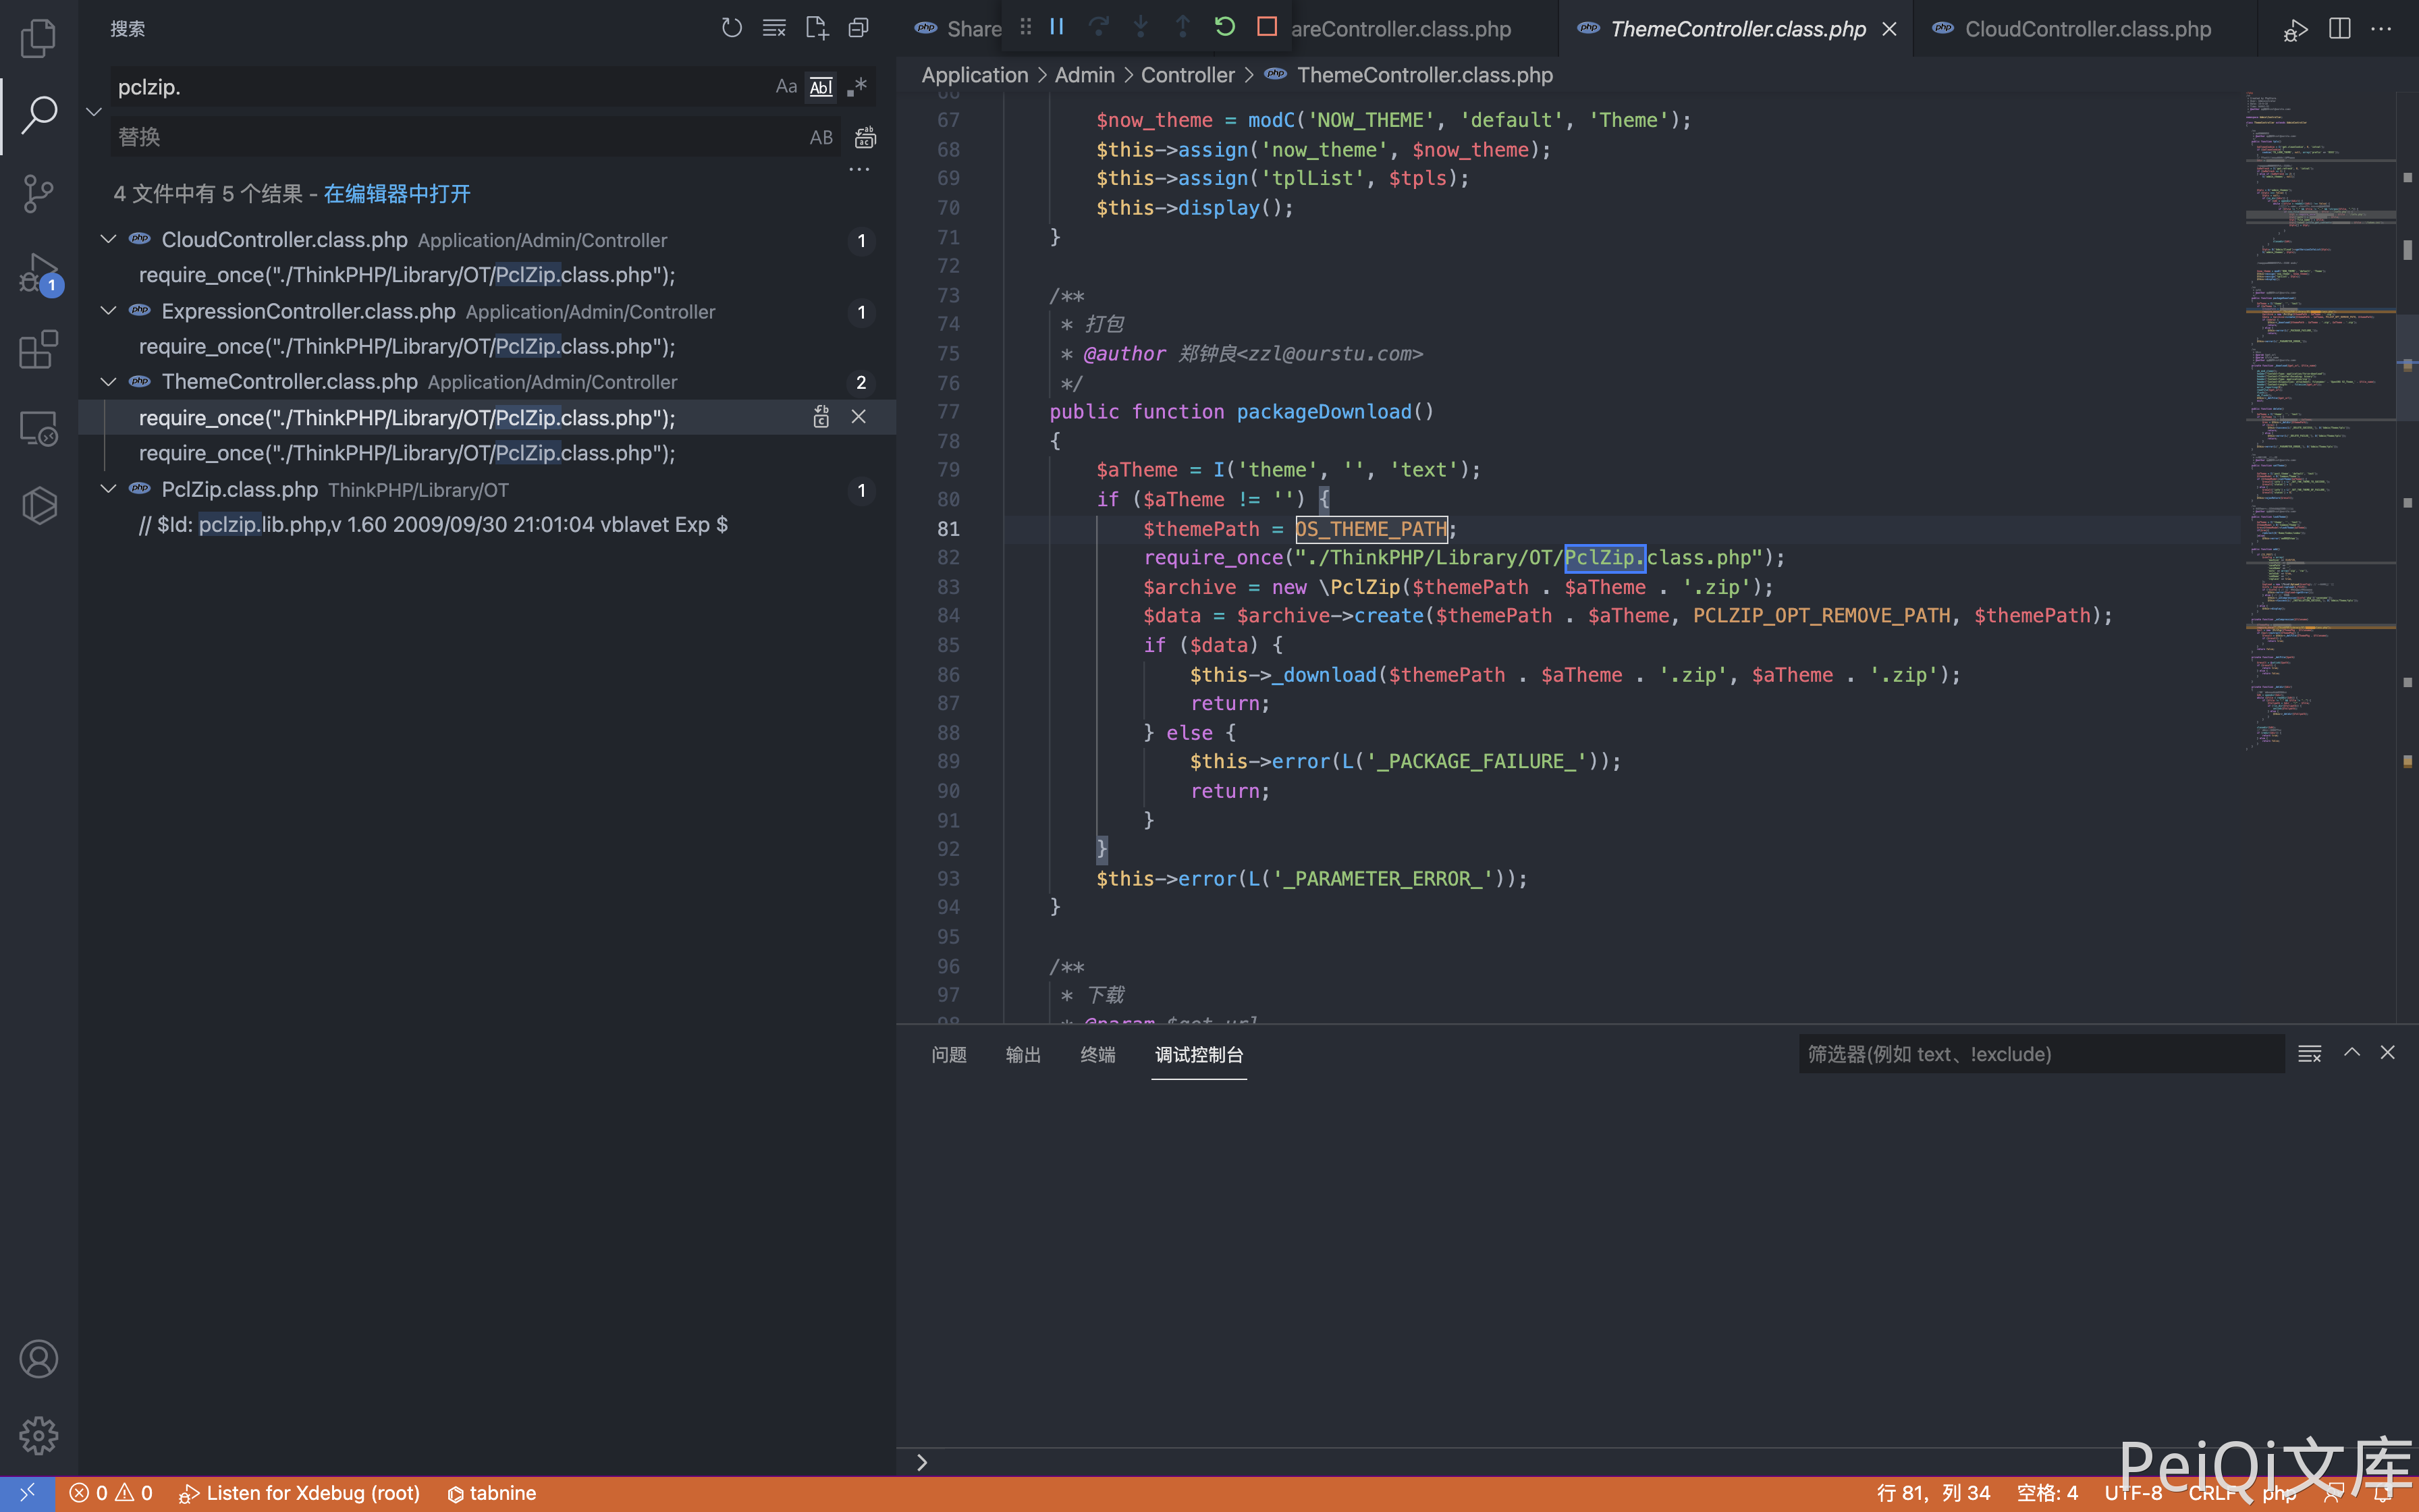Pause the debug session
Viewport: 2419px width, 1512px height.
[x=1056, y=27]
